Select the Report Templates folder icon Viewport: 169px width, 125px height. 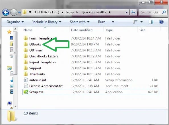[x=26, y=62]
